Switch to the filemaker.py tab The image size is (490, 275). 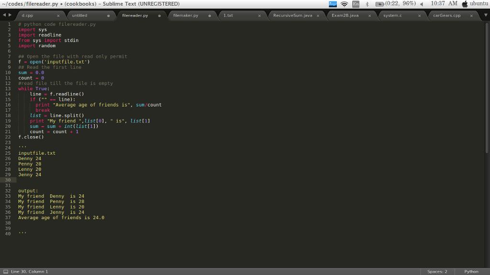(x=186, y=15)
